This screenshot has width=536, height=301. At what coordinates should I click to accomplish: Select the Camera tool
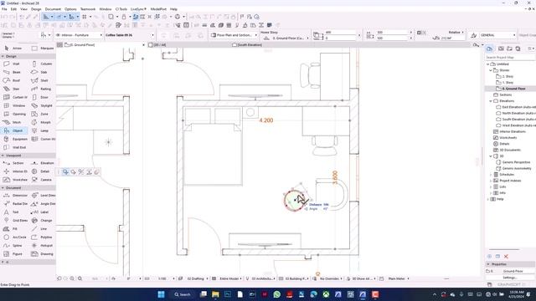click(43, 180)
